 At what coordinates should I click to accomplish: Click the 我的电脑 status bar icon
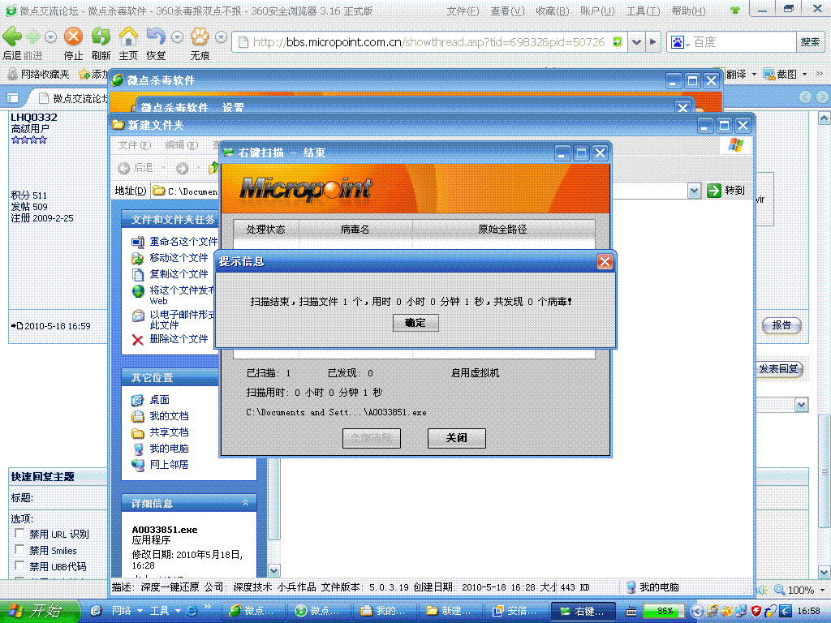click(x=631, y=587)
